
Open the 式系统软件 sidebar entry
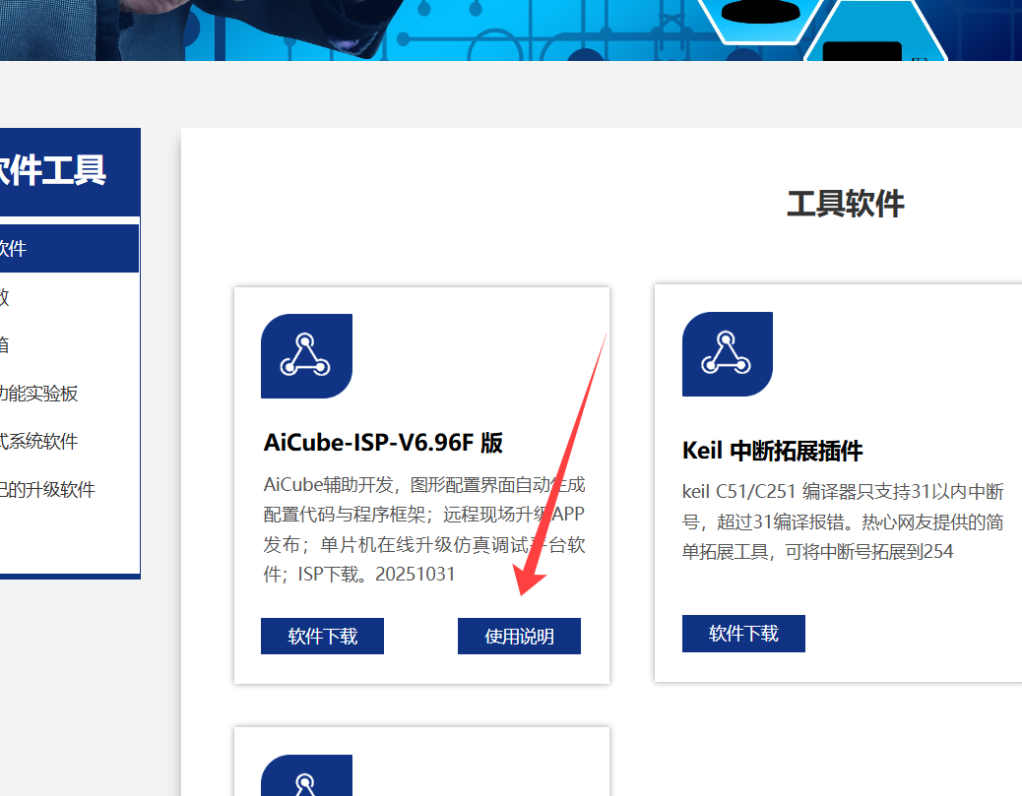pyautogui.click(x=39, y=442)
